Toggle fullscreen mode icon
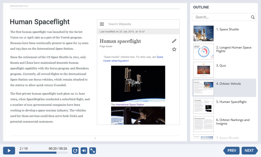 92,151
